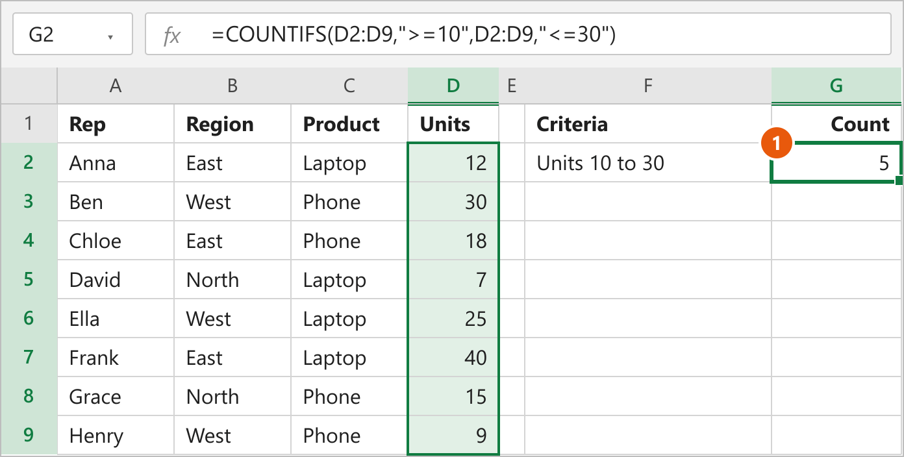904x457 pixels.
Task: Select units cell with value 25
Action: (453, 319)
